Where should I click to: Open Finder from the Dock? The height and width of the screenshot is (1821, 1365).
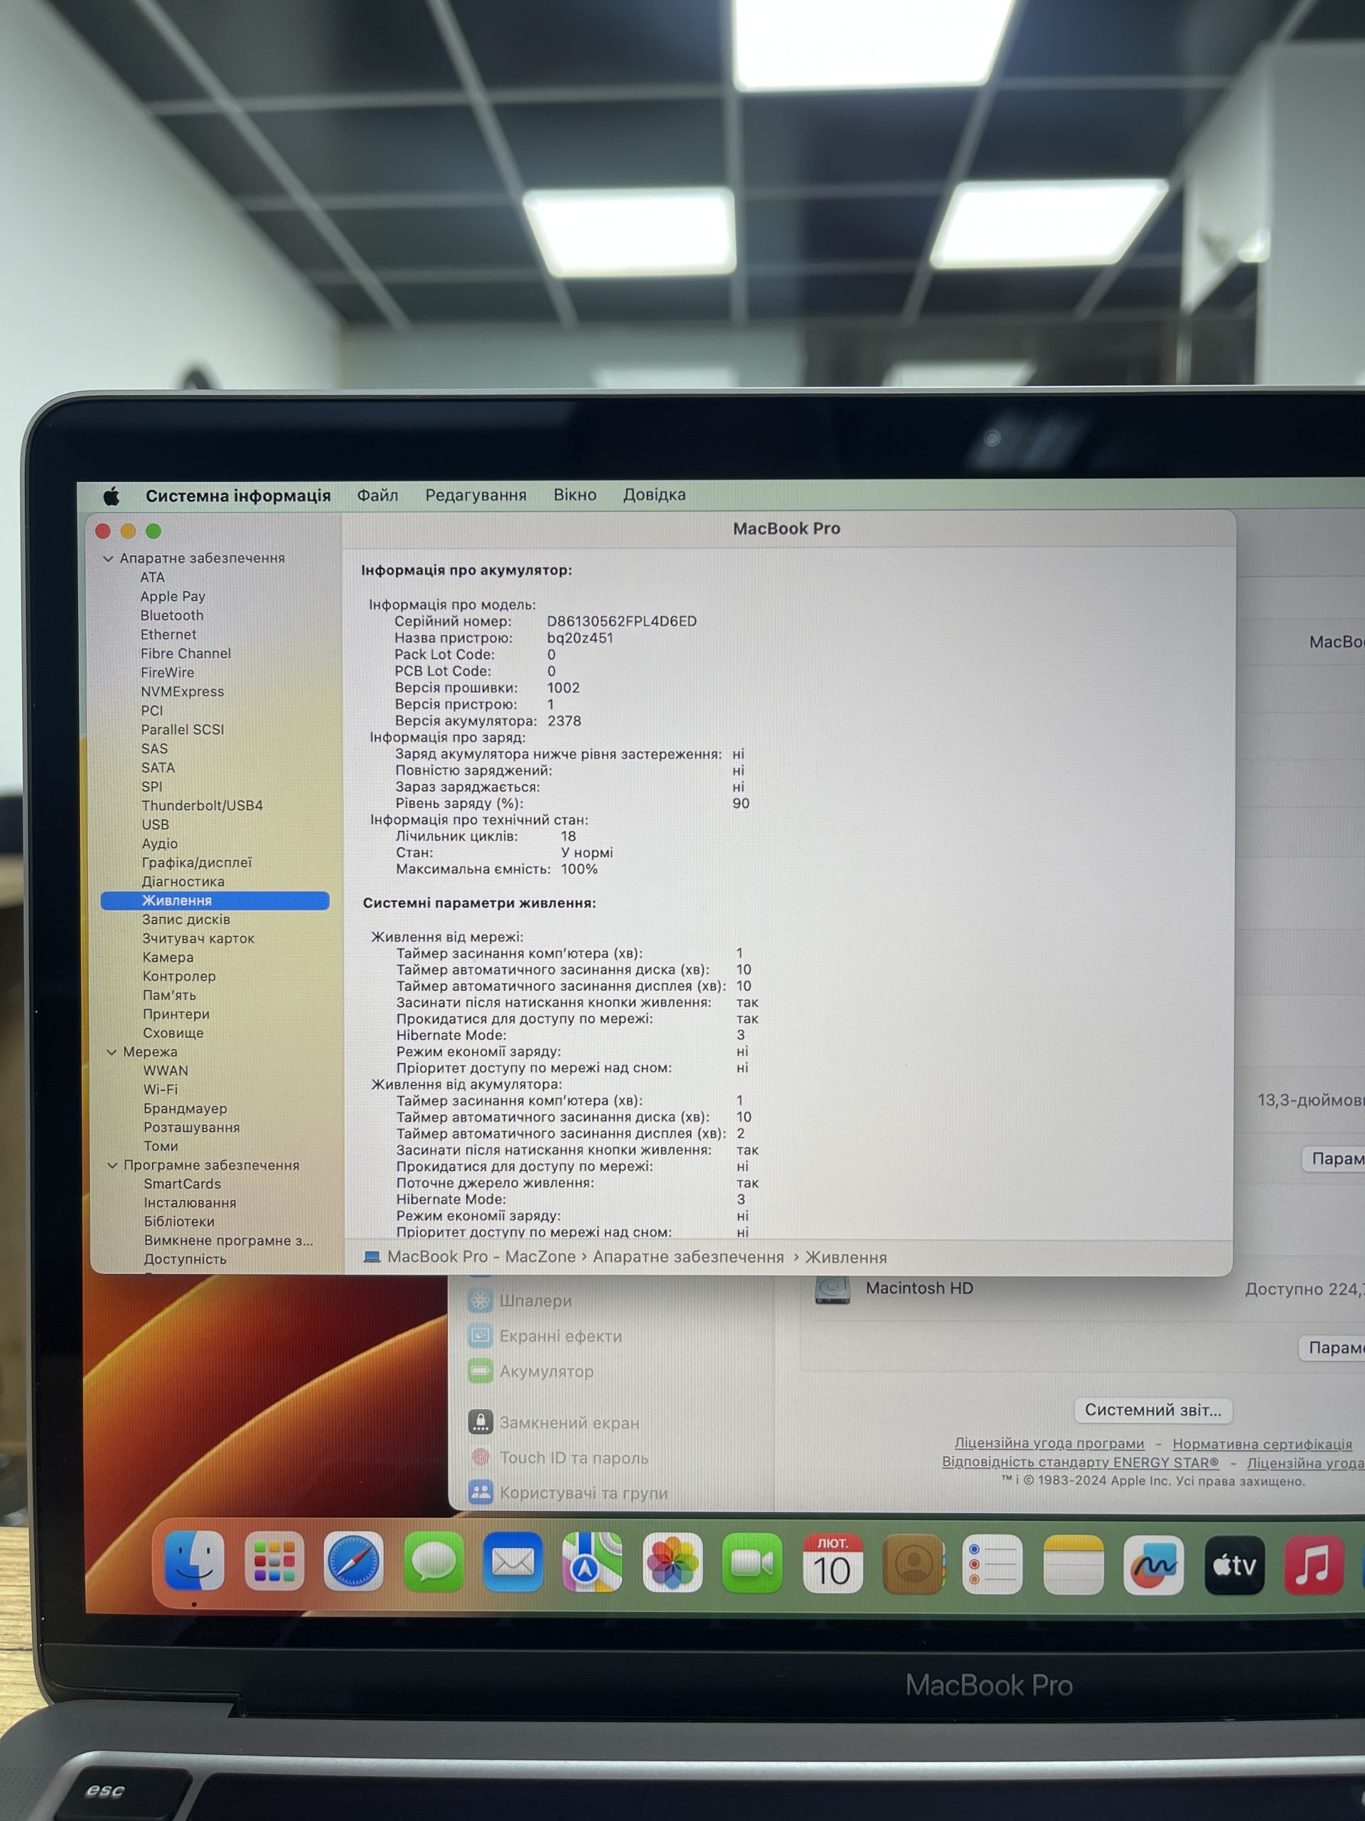194,1561
